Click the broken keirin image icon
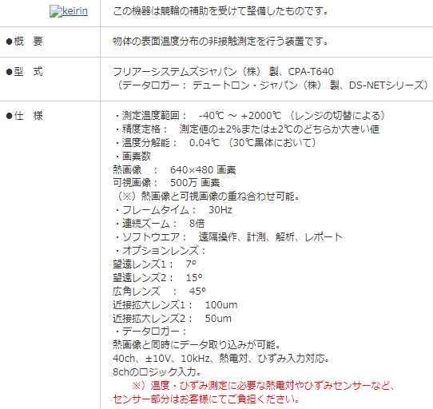This screenshot has height=409, width=433. pyautogui.click(x=56, y=12)
